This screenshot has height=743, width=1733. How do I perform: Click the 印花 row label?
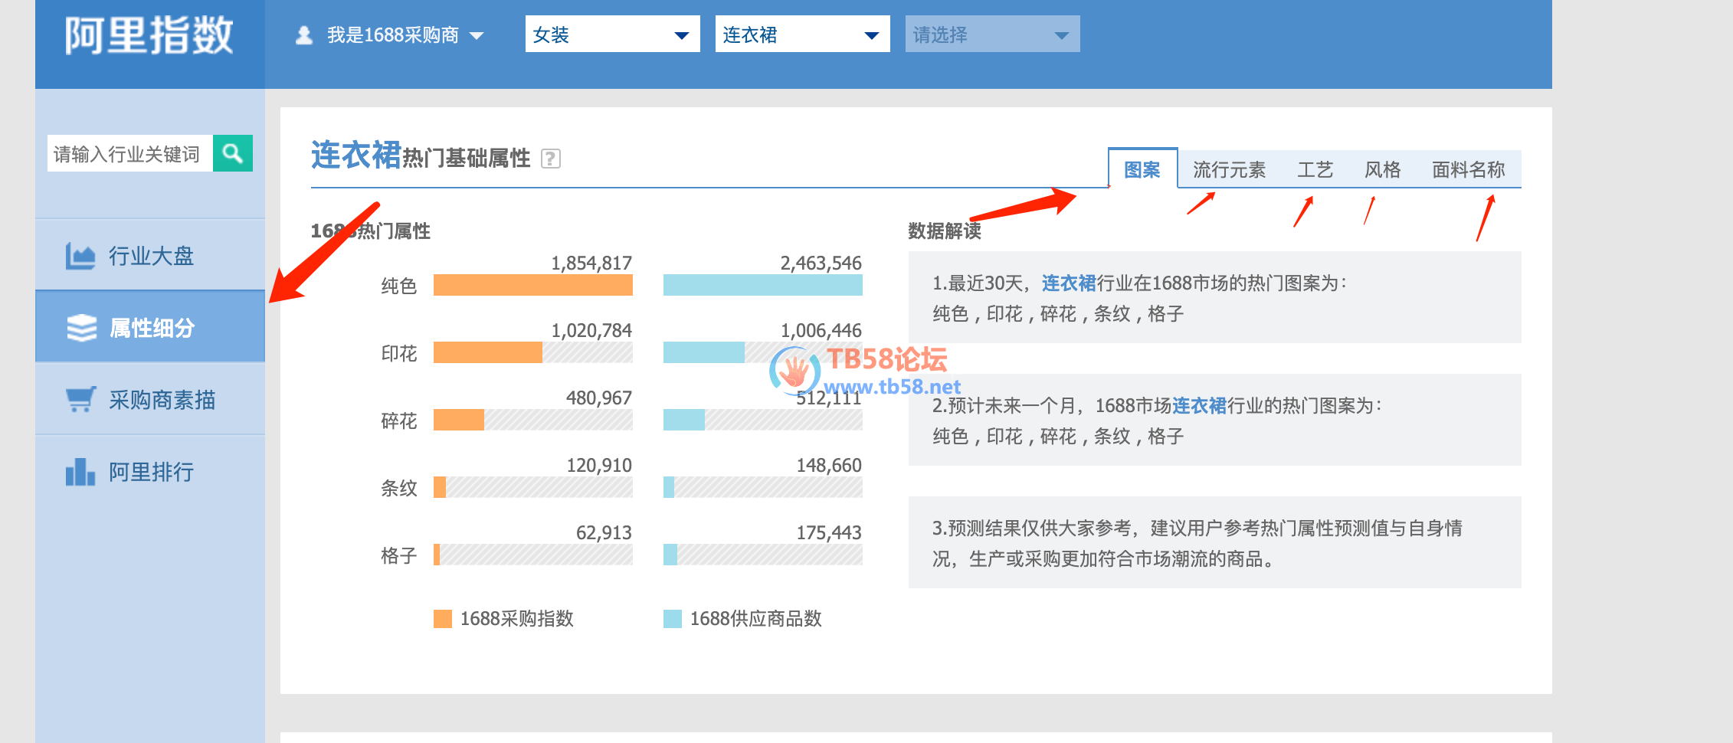(x=399, y=354)
